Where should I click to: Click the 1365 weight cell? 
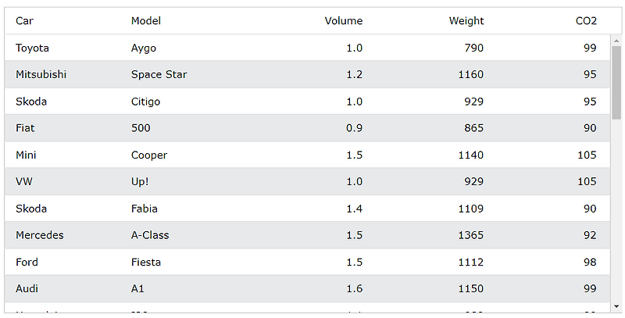(x=471, y=235)
